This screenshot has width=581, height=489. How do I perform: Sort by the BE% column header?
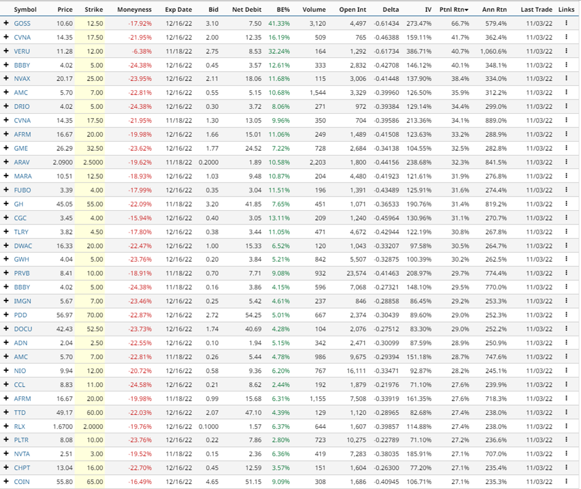[283, 10]
